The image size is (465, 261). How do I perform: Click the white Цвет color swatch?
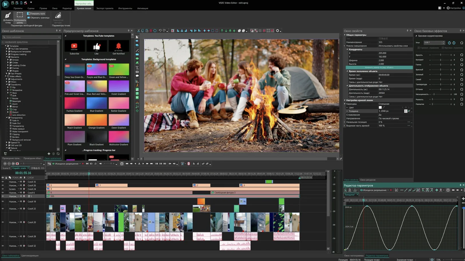click(380, 108)
